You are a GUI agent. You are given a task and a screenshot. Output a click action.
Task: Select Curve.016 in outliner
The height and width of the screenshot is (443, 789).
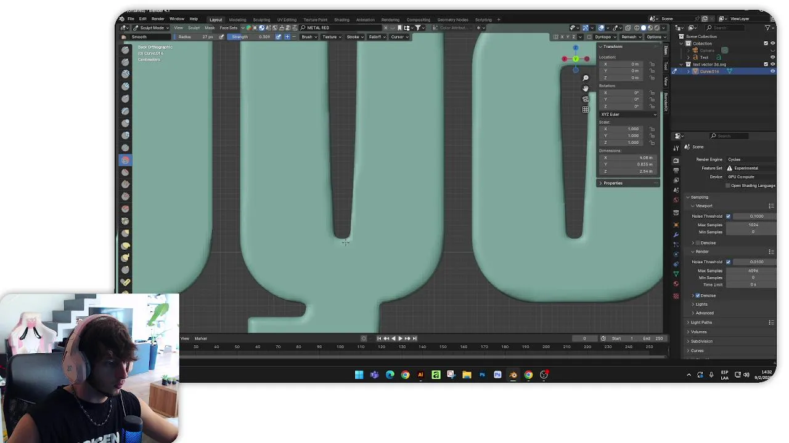click(709, 71)
